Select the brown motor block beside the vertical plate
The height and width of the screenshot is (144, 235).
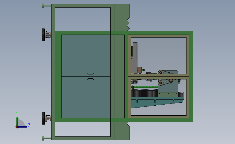(x=139, y=70)
